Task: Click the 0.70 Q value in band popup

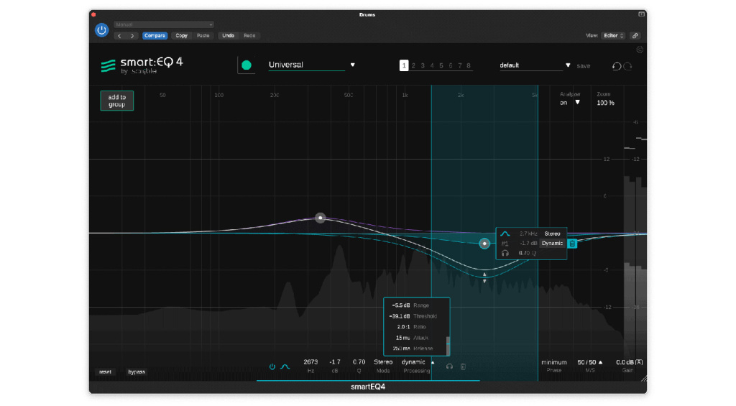Action: coord(527,253)
